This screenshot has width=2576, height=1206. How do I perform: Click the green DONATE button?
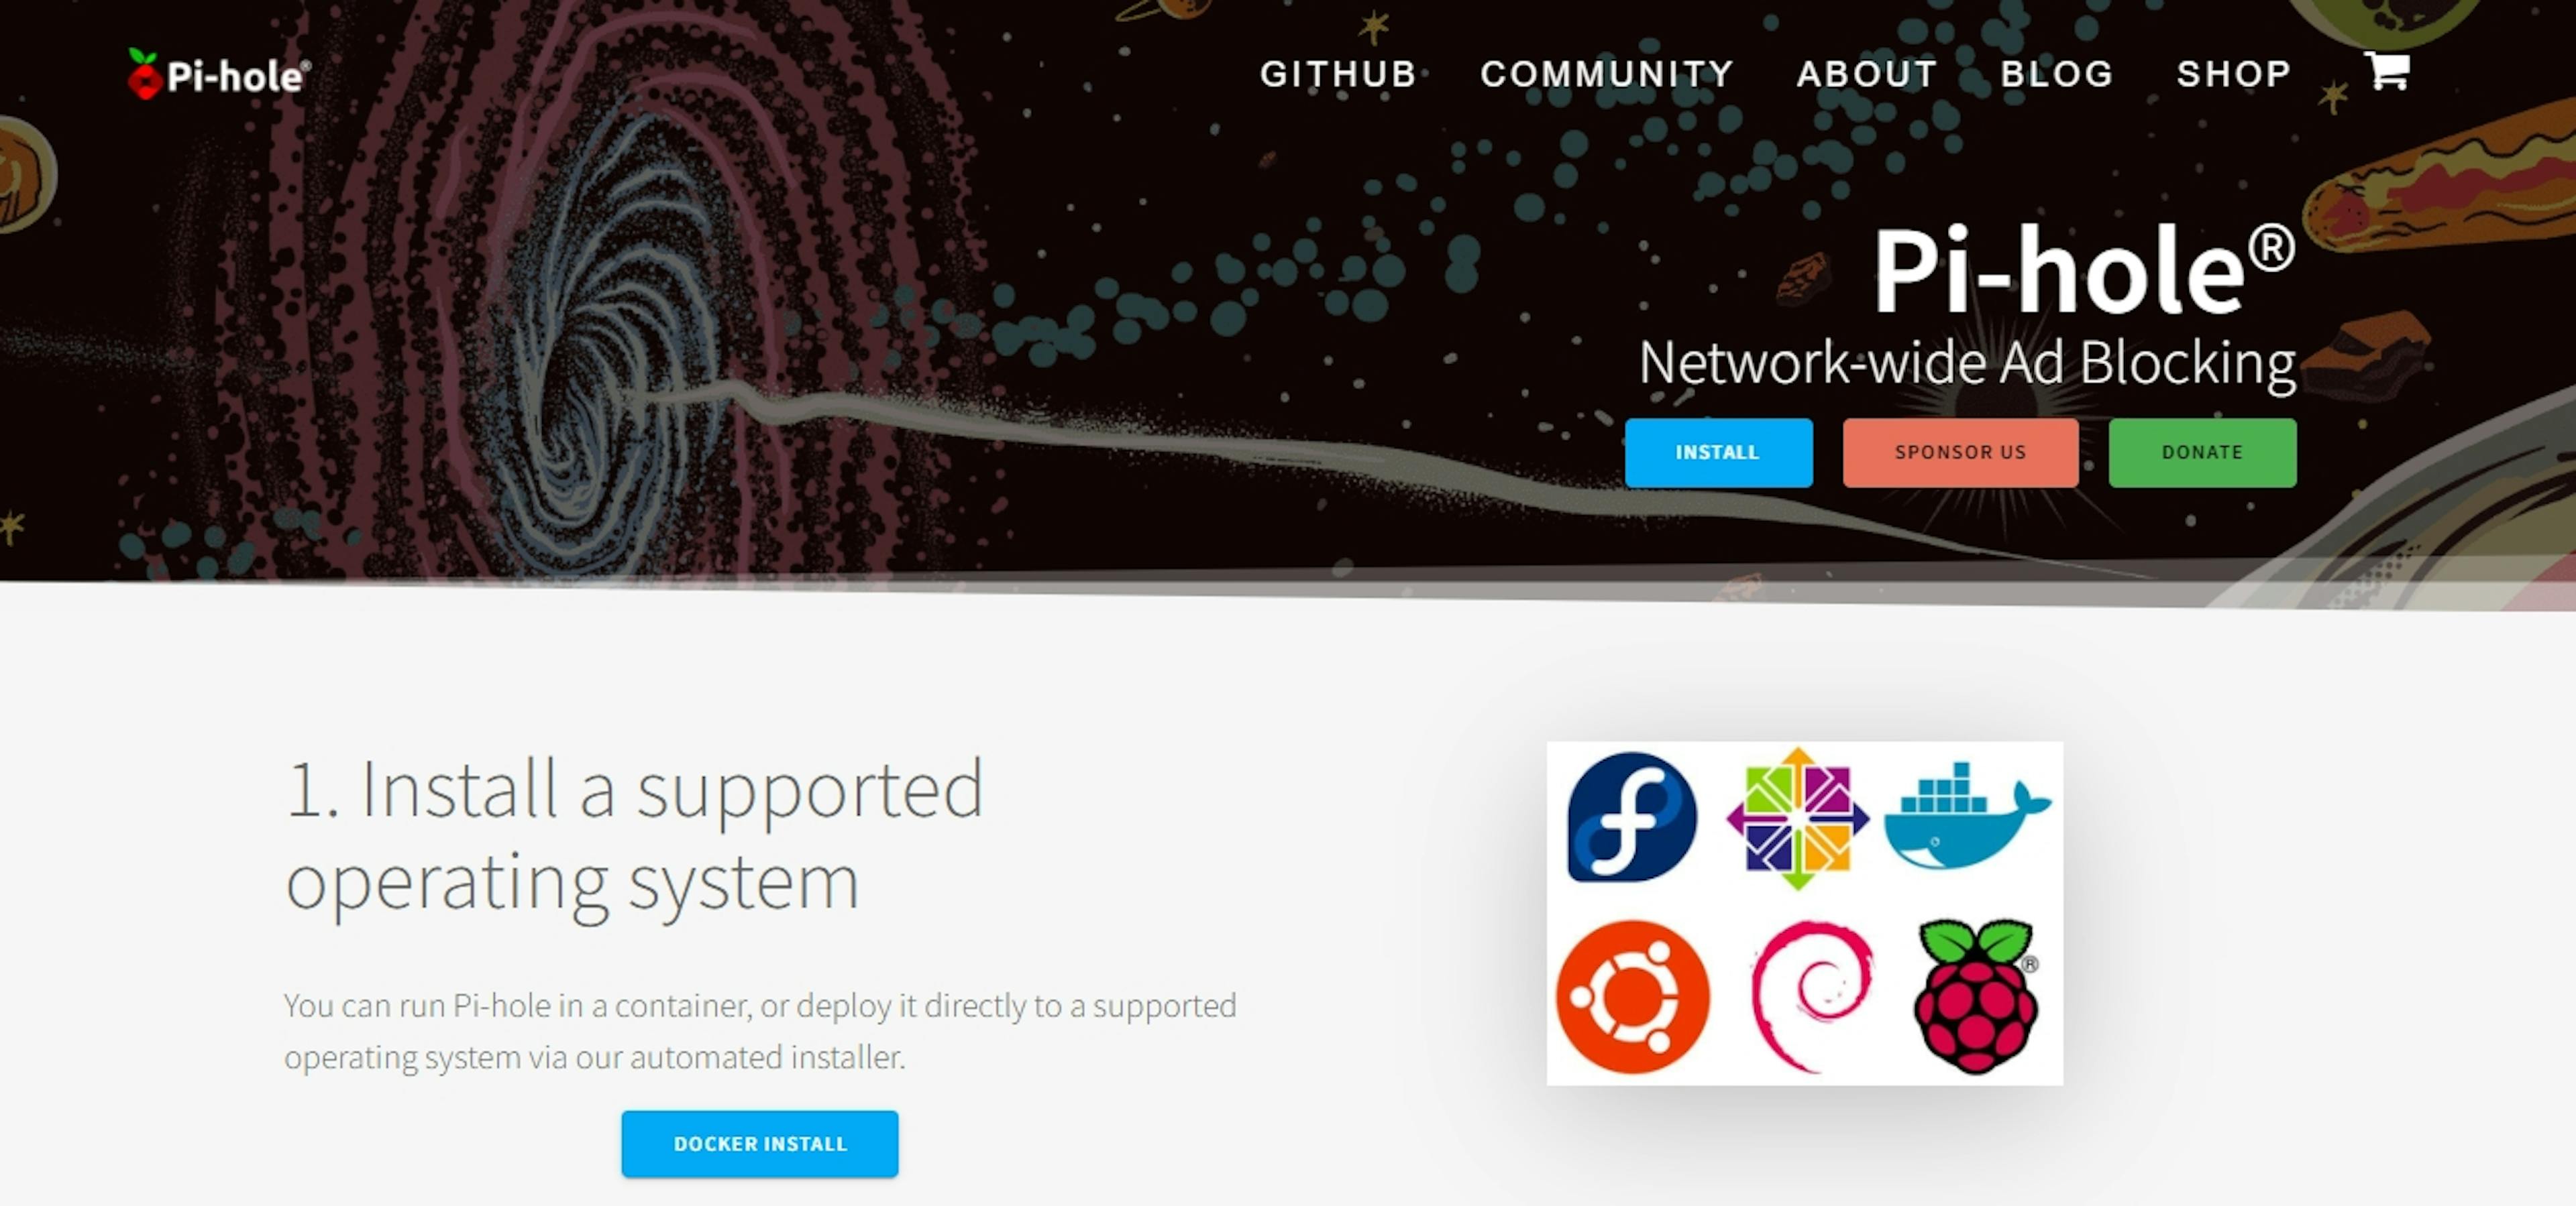(x=2202, y=453)
